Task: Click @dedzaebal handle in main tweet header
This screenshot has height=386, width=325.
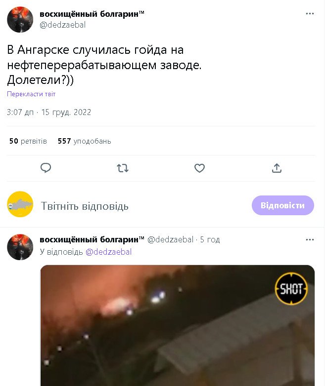Action: click(x=63, y=25)
